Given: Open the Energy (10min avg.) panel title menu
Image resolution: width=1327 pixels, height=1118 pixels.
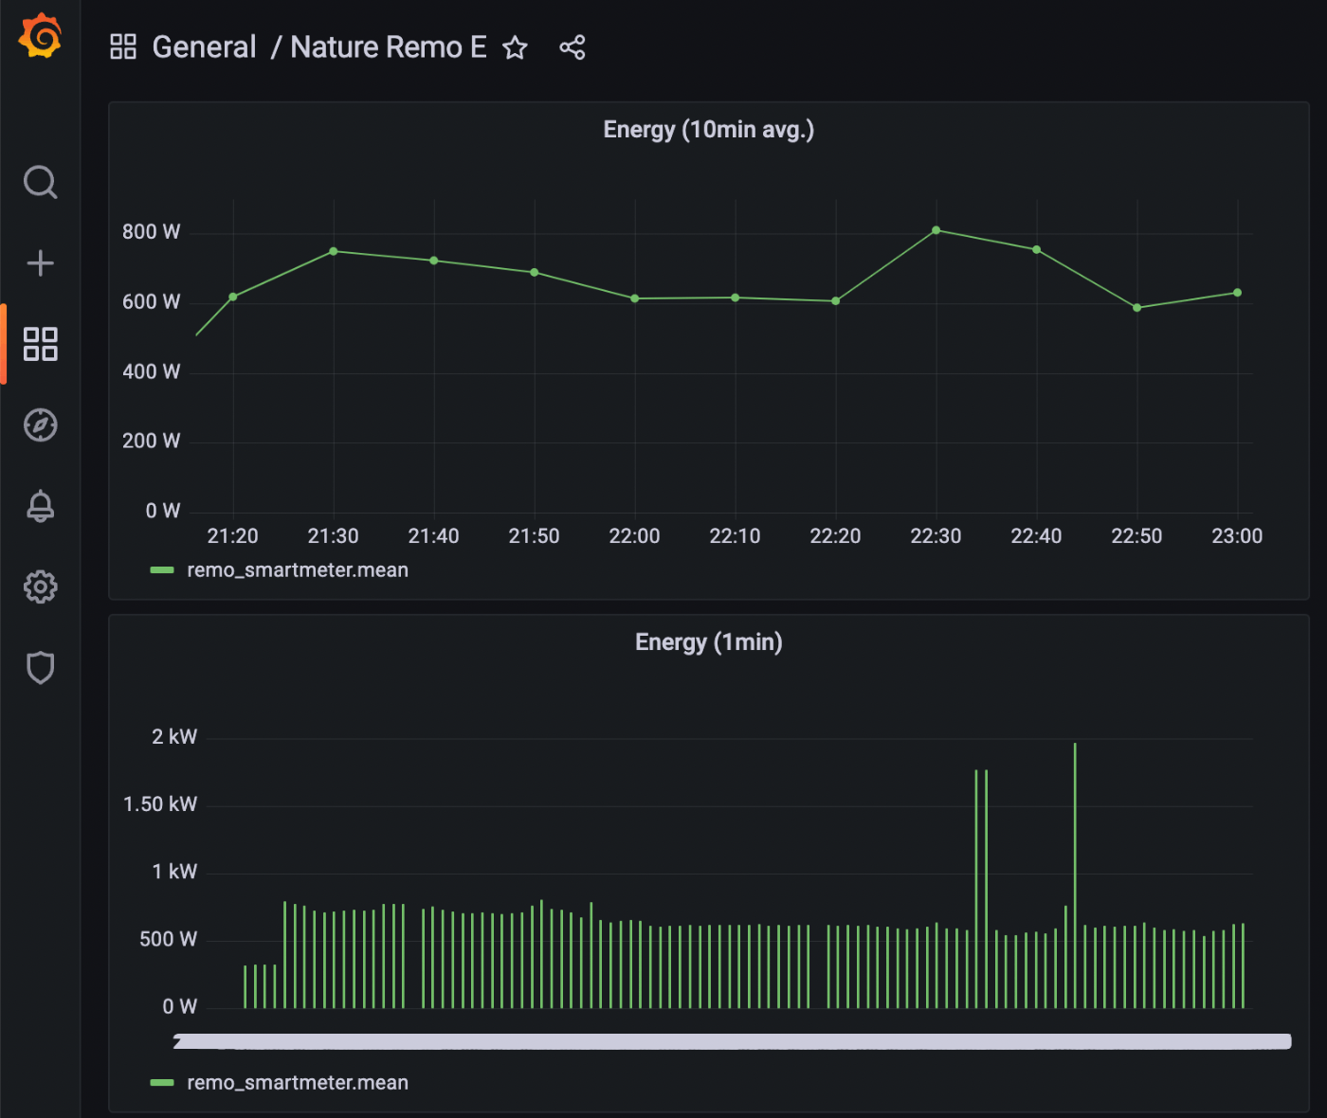Looking at the screenshot, I should [x=709, y=130].
